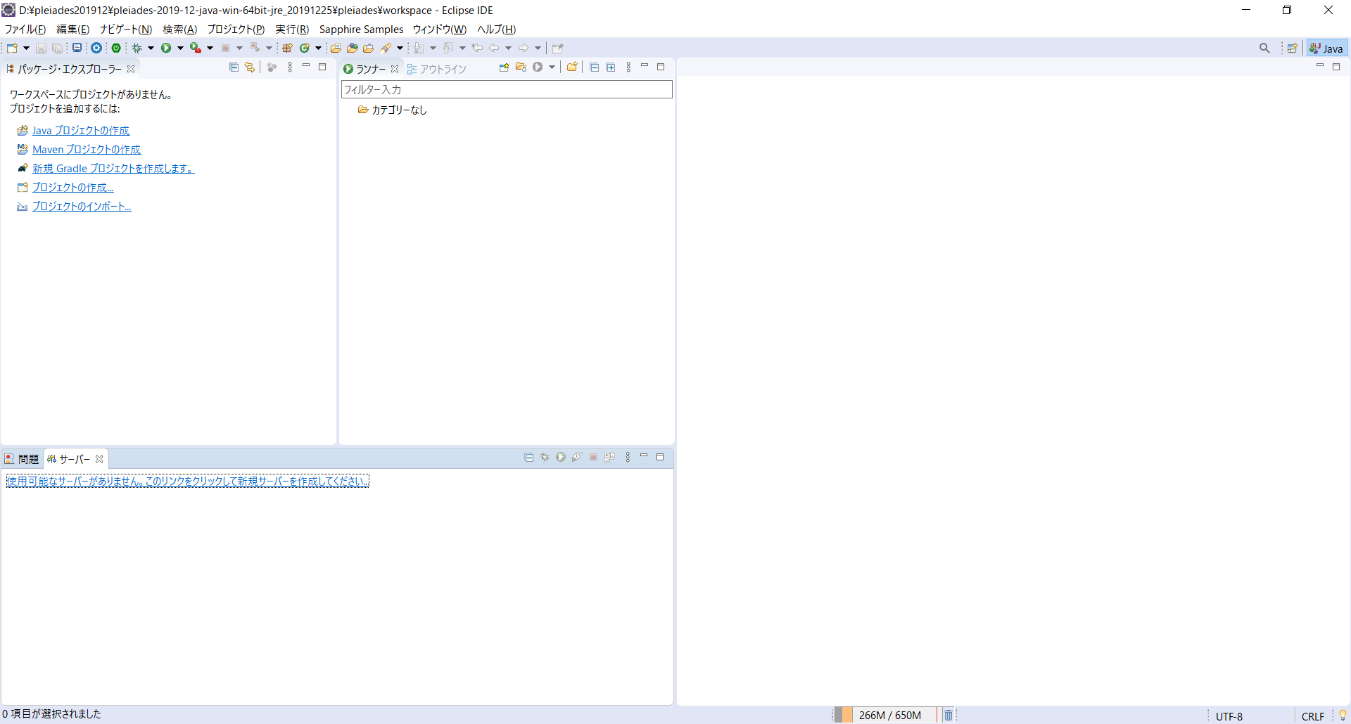
Task: Click the Open Type folder icon
Action: coord(336,48)
